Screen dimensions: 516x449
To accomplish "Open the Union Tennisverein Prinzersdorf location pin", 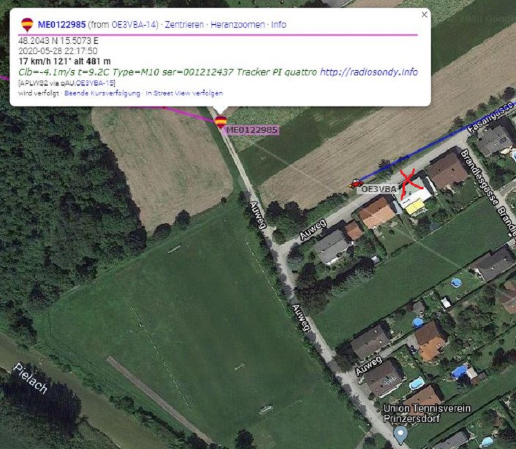I will click(x=401, y=435).
